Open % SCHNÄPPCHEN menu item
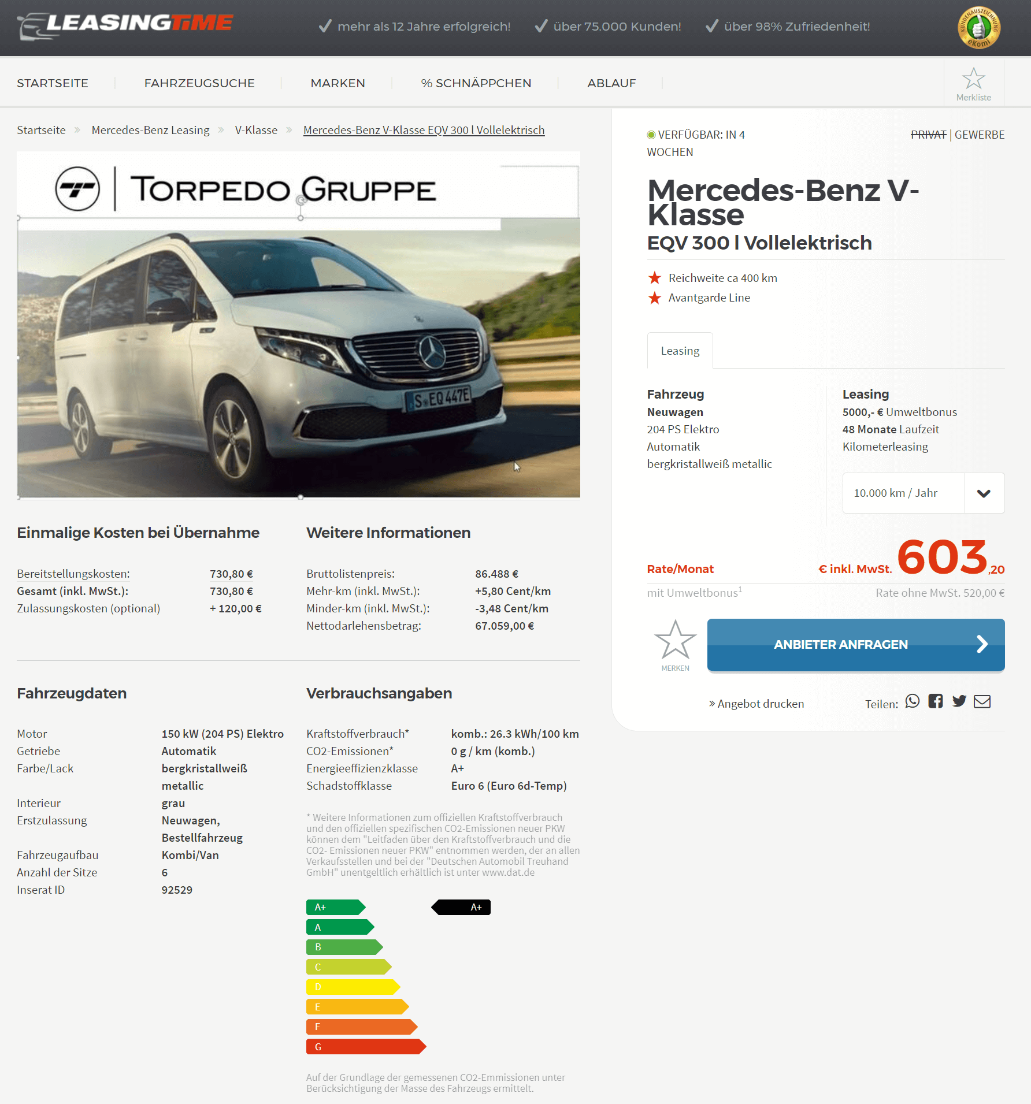Screen dimensions: 1031x1104 click(476, 83)
